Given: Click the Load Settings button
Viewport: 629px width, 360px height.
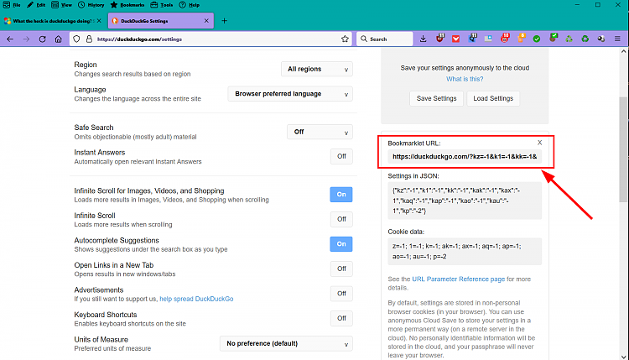Looking at the screenshot, I should point(493,98).
